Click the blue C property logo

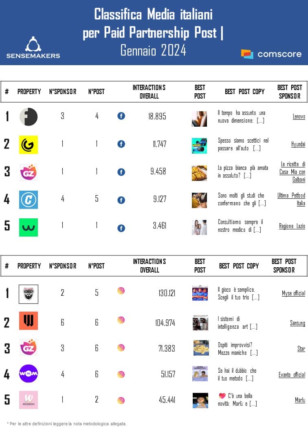pyautogui.click(x=29, y=200)
